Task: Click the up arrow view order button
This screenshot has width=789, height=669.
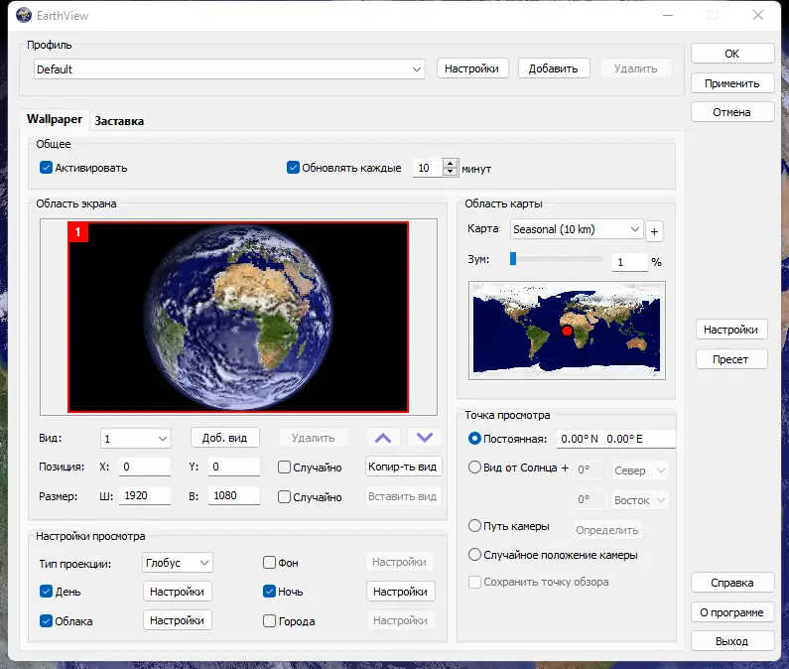Action: [385, 438]
